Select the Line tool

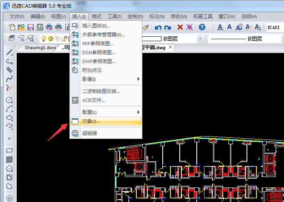click(9, 52)
